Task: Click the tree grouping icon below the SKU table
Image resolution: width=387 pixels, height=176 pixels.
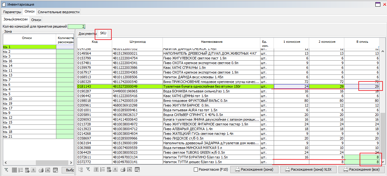Action: [81, 169]
